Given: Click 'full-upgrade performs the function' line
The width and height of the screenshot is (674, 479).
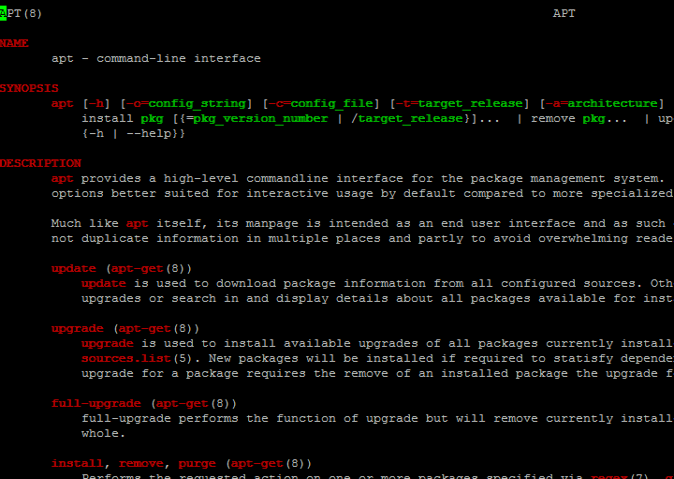Looking at the screenshot, I should pyautogui.click(x=377, y=419).
